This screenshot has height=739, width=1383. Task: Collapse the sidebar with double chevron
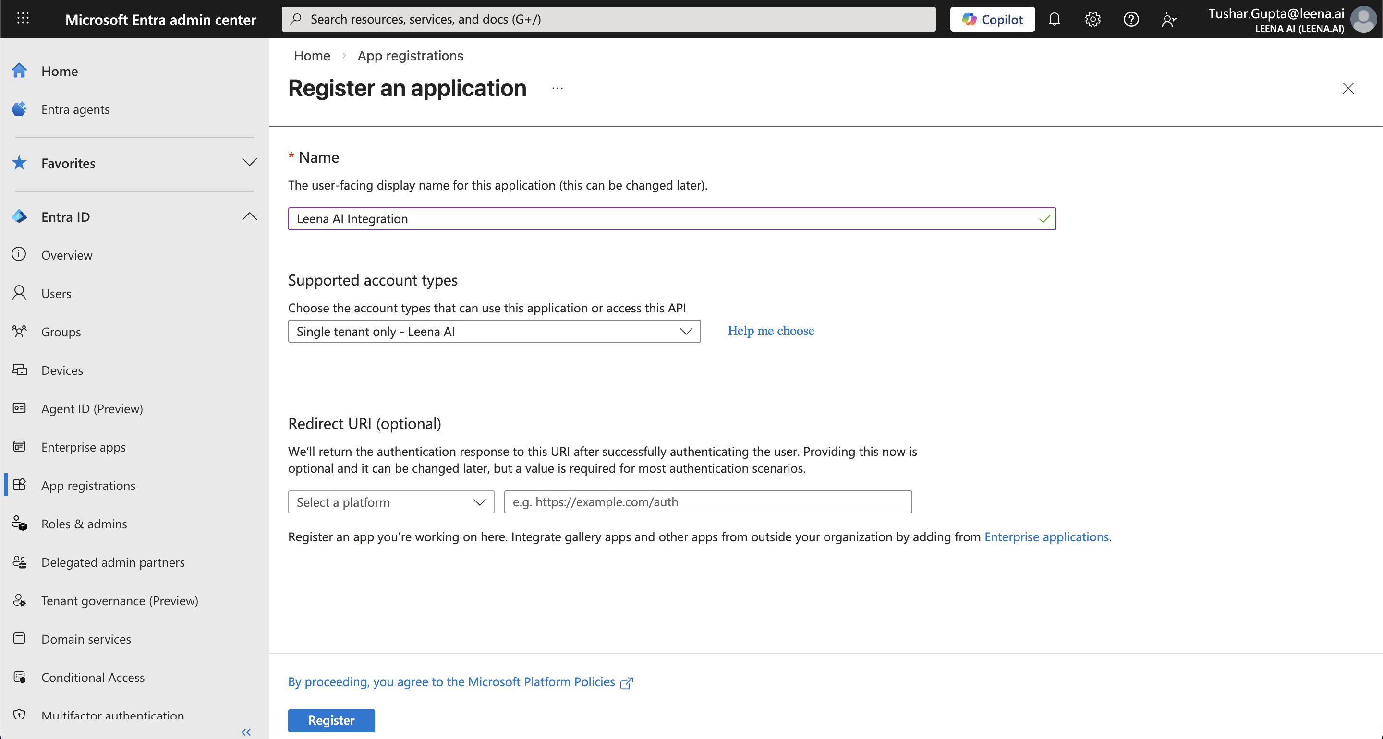click(x=246, y=731)
